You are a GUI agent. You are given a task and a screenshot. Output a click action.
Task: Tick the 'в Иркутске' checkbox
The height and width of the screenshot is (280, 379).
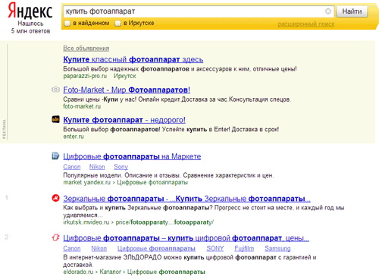point(117,24)
